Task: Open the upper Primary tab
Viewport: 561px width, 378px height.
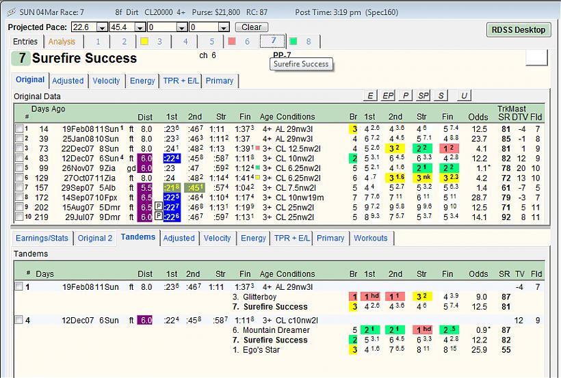Action: (220, 81)
